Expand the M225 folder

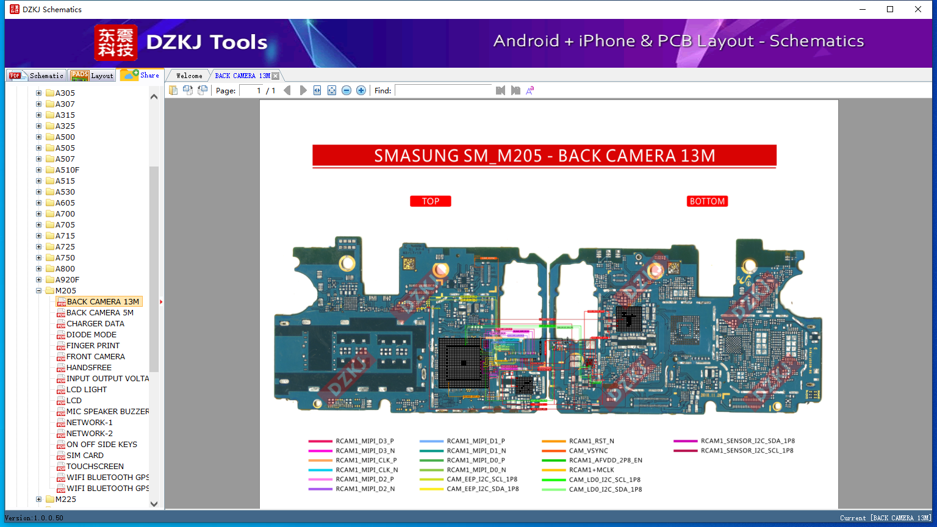point(39,500)
